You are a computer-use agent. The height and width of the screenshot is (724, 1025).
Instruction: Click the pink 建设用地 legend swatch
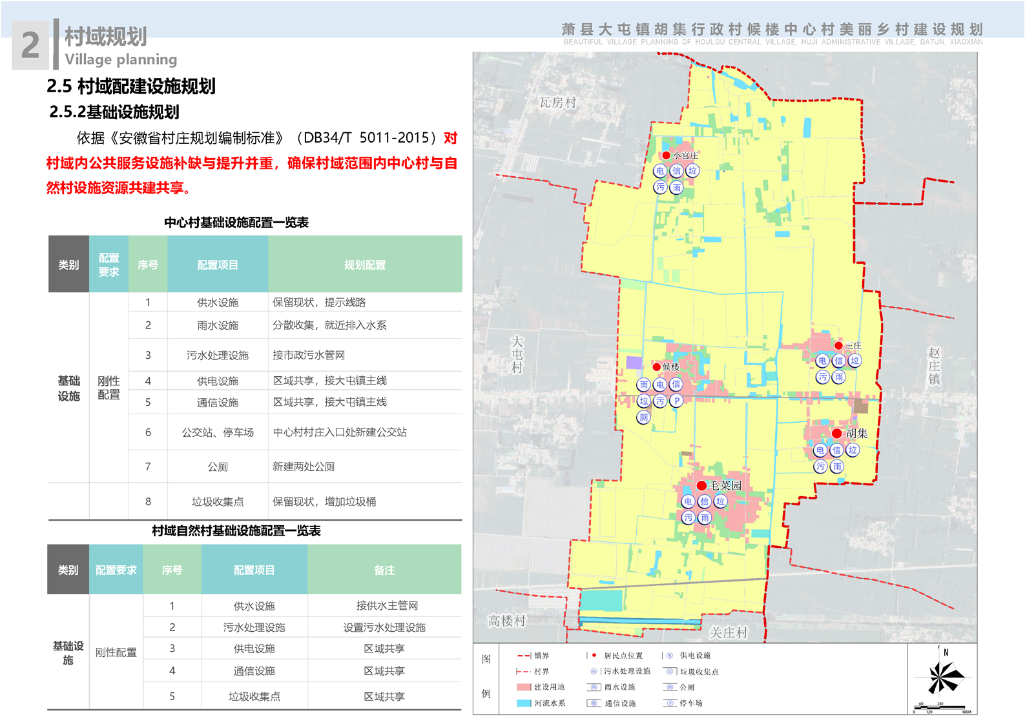(x=523, y=687)
